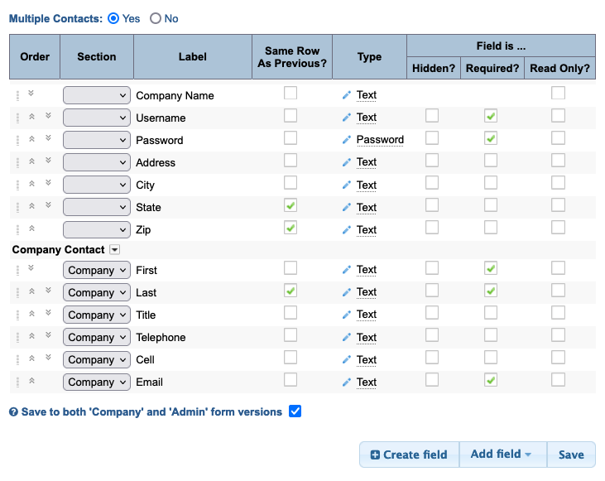Move Company Name row down

point(31,95)
